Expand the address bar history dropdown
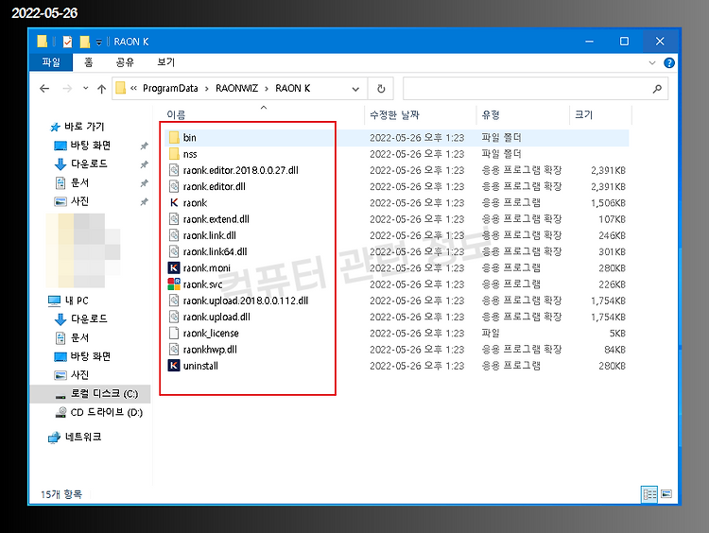 [x=355, y=89]
